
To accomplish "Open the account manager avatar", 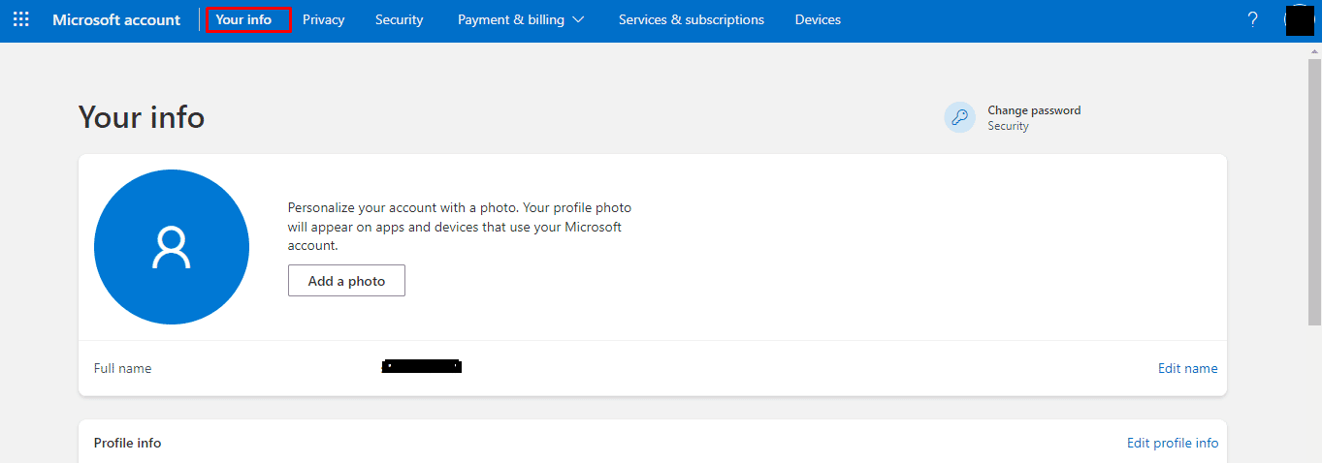I will click(x=1299, y=19).
